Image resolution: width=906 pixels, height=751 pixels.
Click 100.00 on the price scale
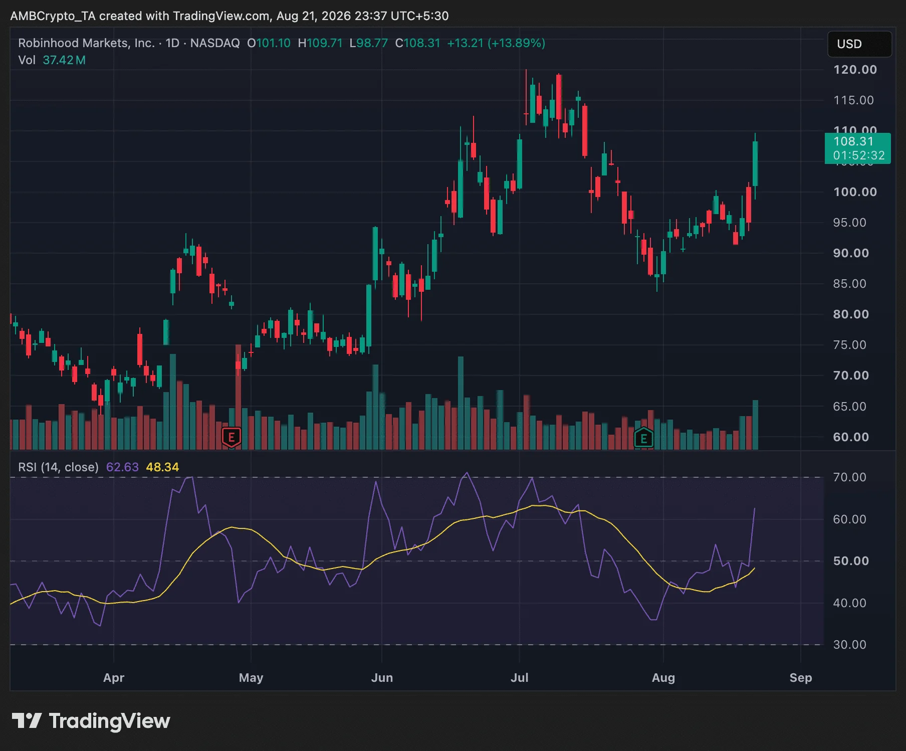coord(855,192)
